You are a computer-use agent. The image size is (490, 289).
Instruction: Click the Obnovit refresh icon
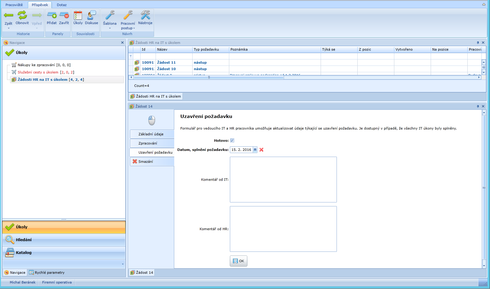[x=22, y=15]
